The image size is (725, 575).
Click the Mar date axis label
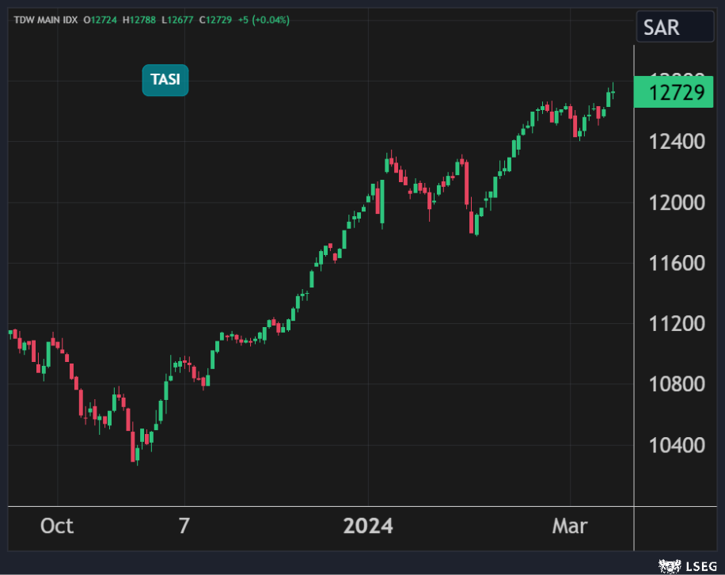pos(570,526)
